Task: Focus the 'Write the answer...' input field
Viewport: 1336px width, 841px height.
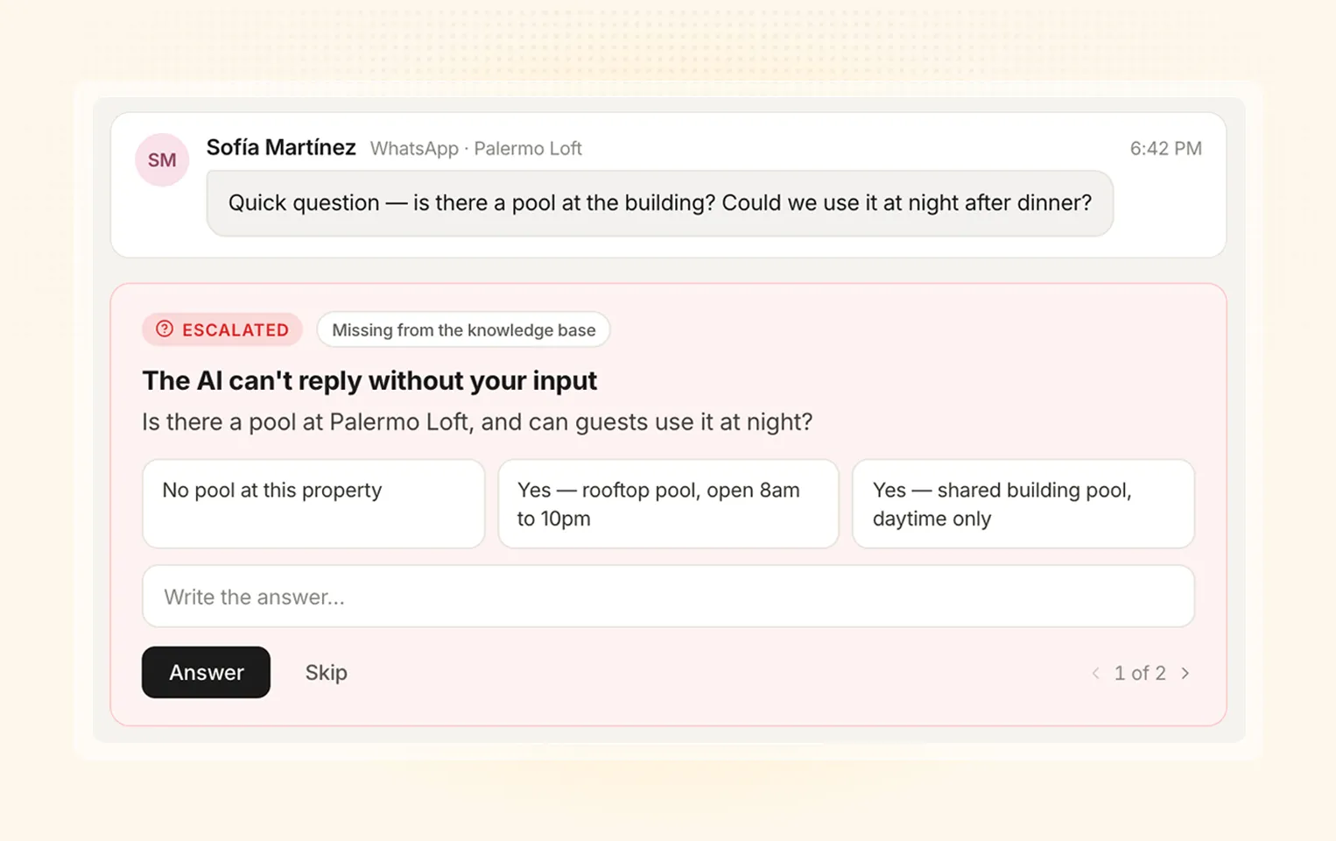Action: point(668,597)
